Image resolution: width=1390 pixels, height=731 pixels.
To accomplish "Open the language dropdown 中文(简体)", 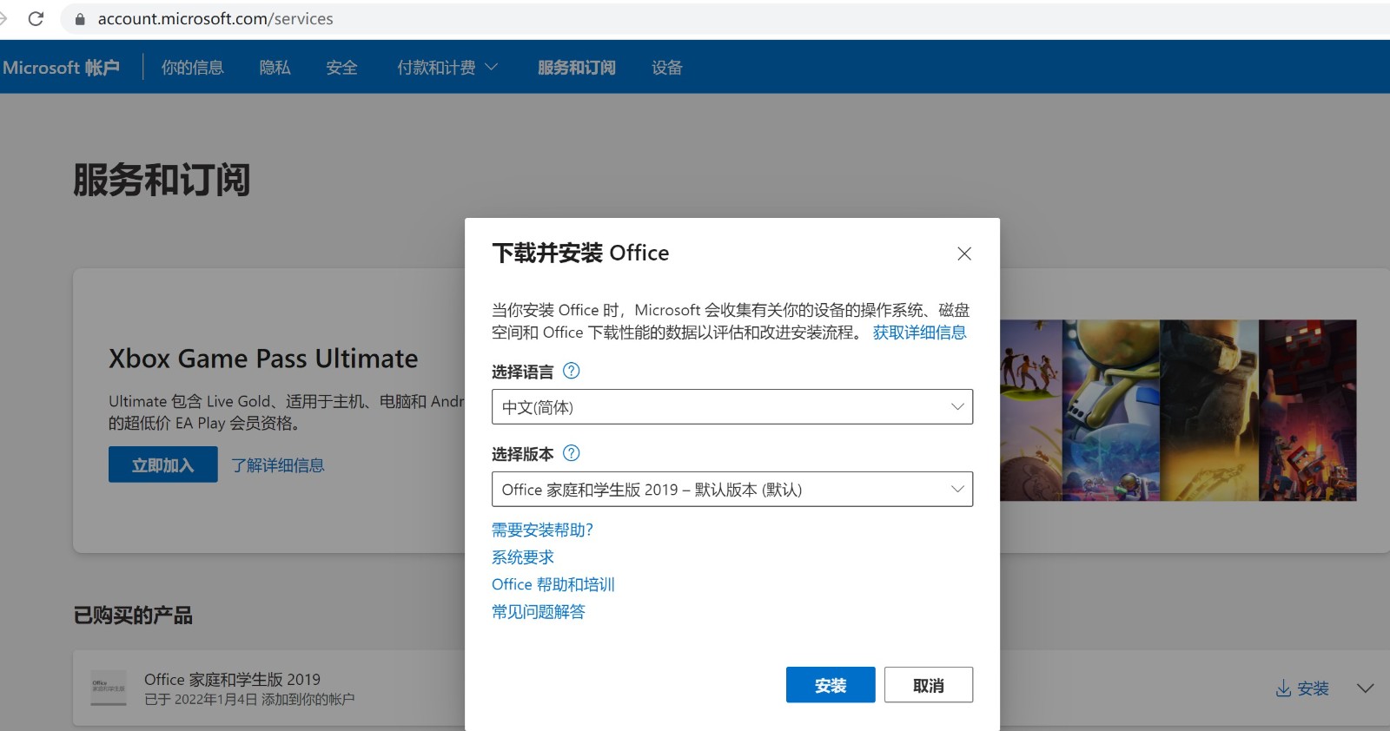I will coord(732,407).
